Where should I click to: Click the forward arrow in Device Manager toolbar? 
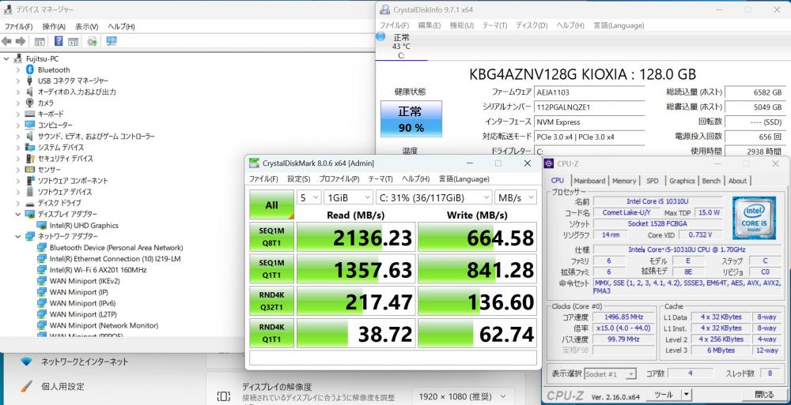pos(21,41)
